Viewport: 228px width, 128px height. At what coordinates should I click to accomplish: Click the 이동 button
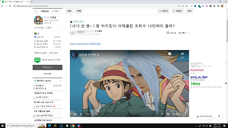(x=69, y=11)
